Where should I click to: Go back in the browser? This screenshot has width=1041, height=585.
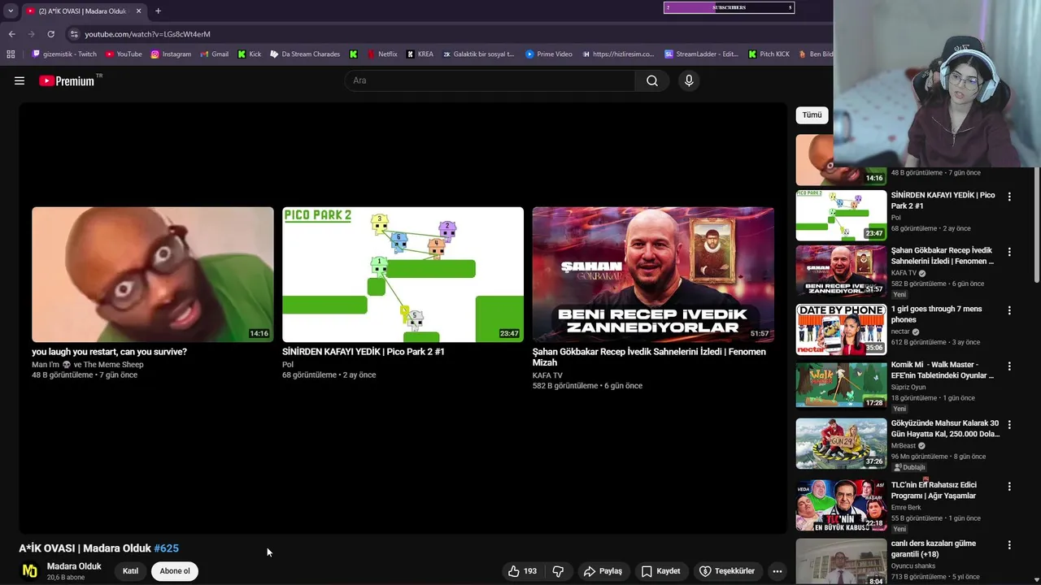pyautogui.click(x=11, y=34)
